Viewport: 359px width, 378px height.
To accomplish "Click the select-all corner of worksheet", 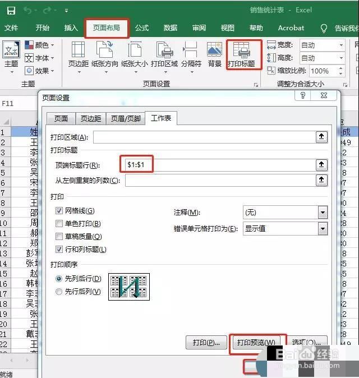I will click(5, 122).
